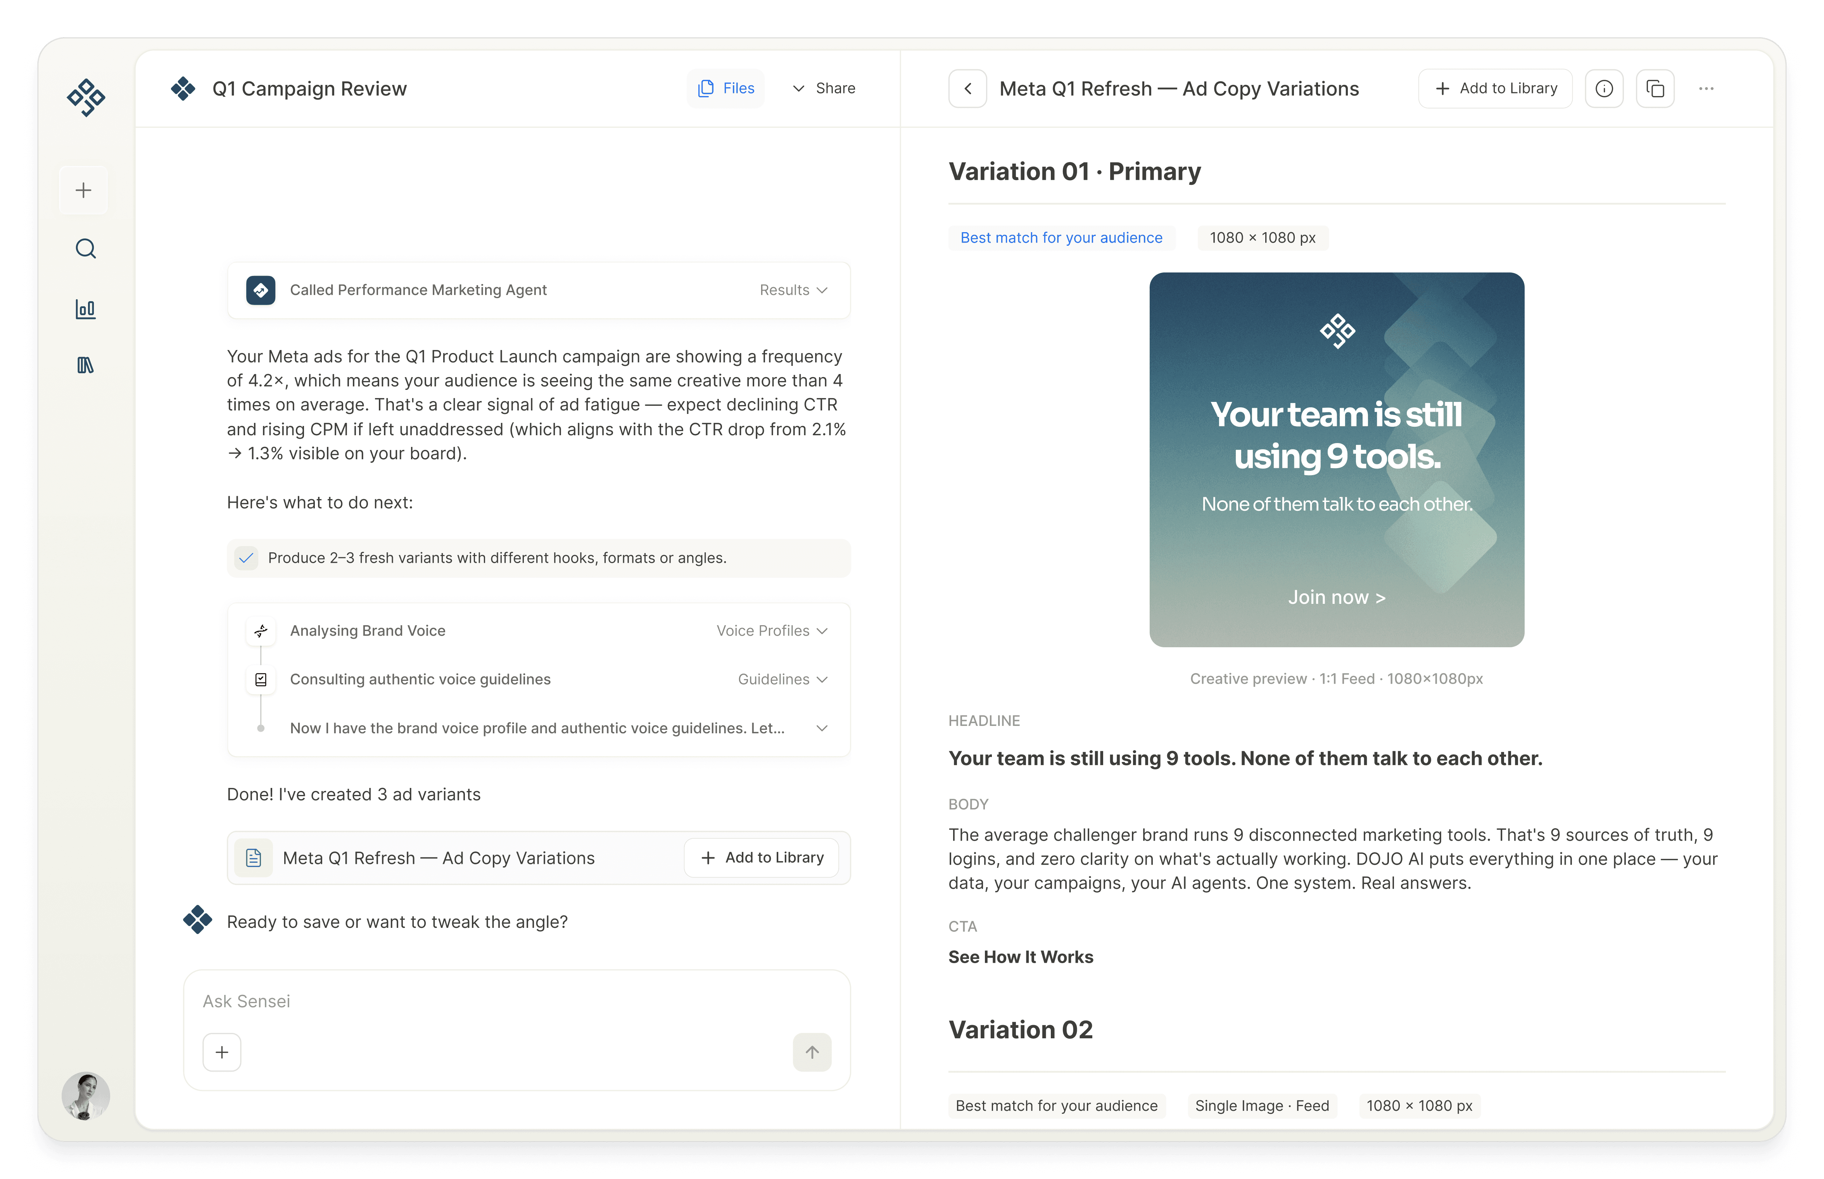
Task: Submit the prompt with the arrow button
Action: tap(812, 1052)
